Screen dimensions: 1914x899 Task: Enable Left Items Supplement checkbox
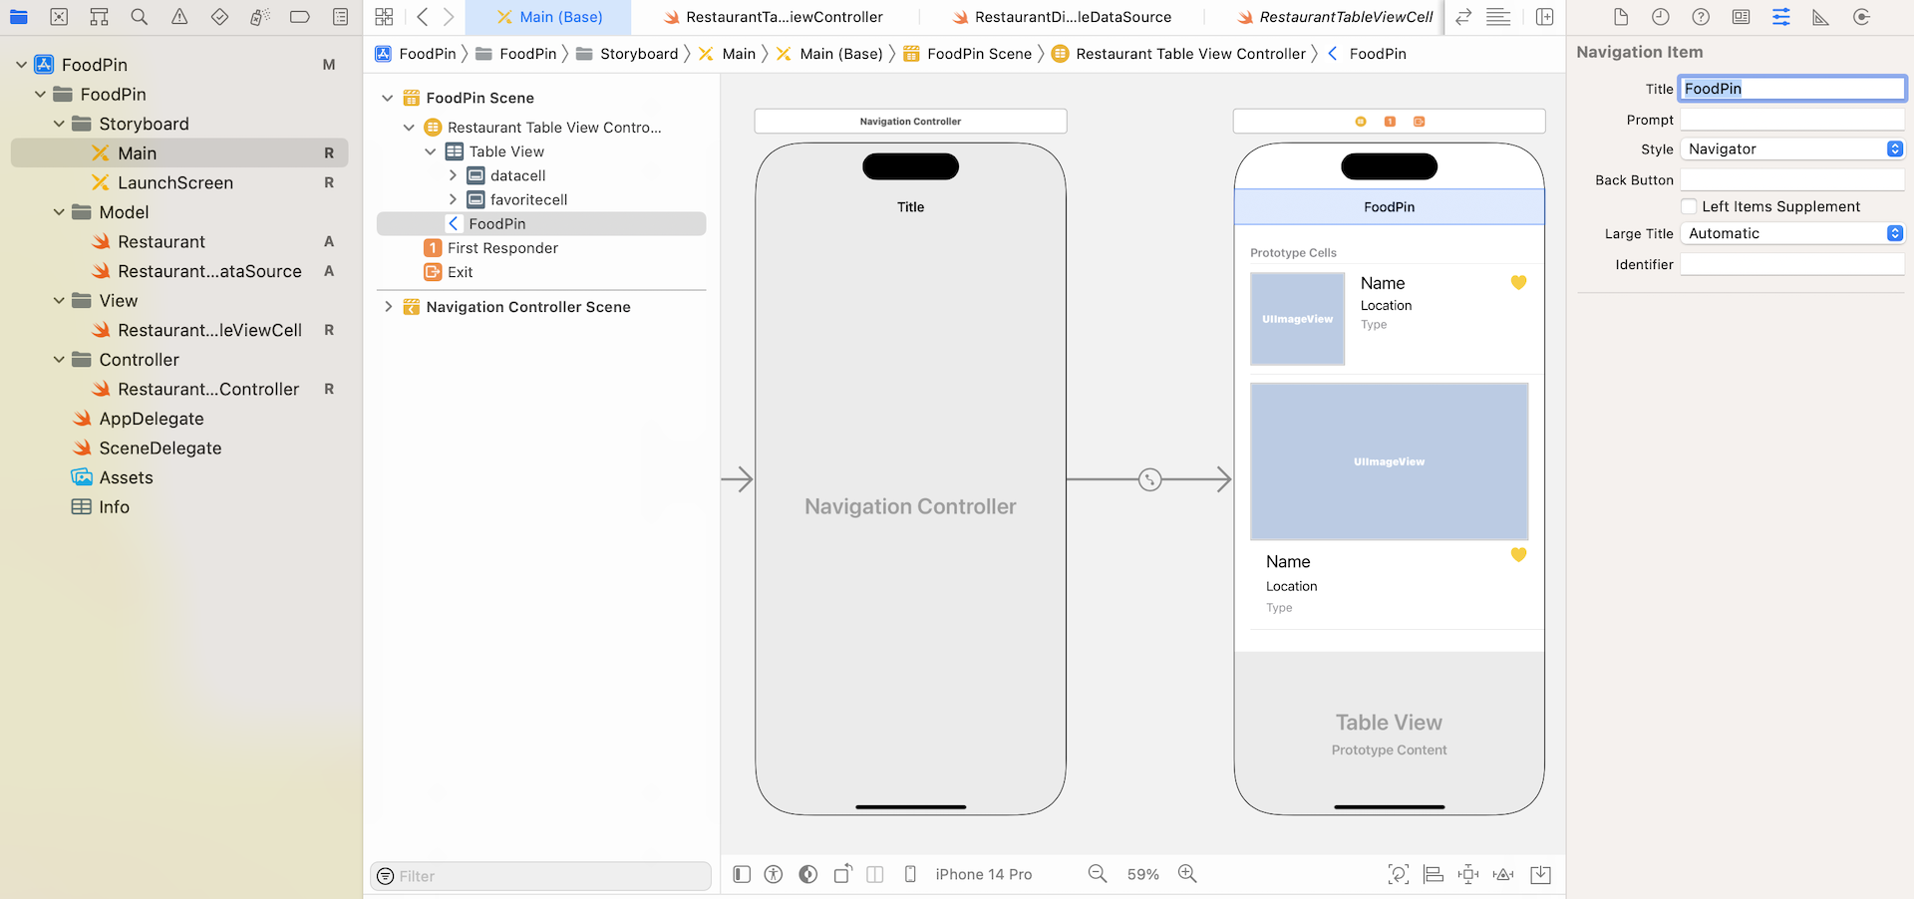(x=1689, y=206)
